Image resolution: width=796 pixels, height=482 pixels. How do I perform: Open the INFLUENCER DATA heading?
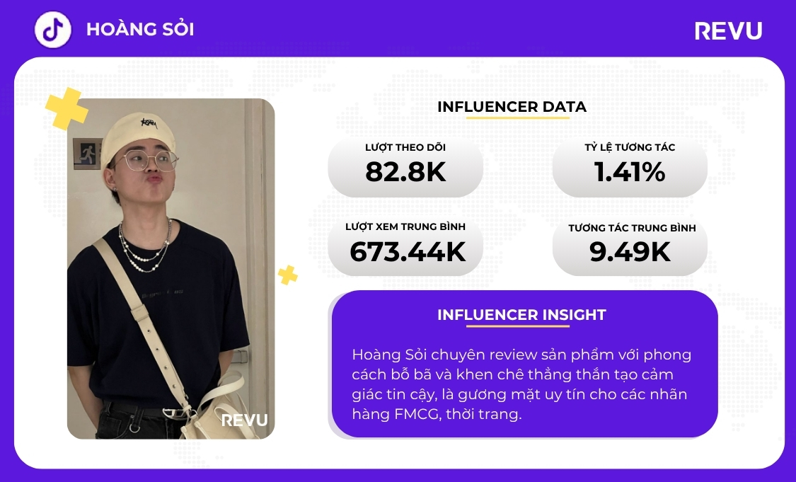click(512, 107)
